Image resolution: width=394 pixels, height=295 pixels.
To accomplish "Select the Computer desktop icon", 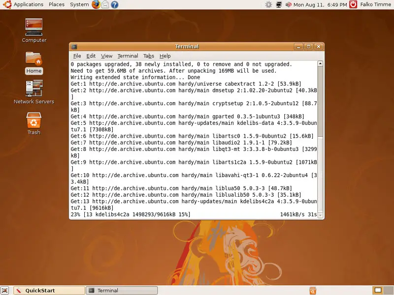I will coord(34,30).
